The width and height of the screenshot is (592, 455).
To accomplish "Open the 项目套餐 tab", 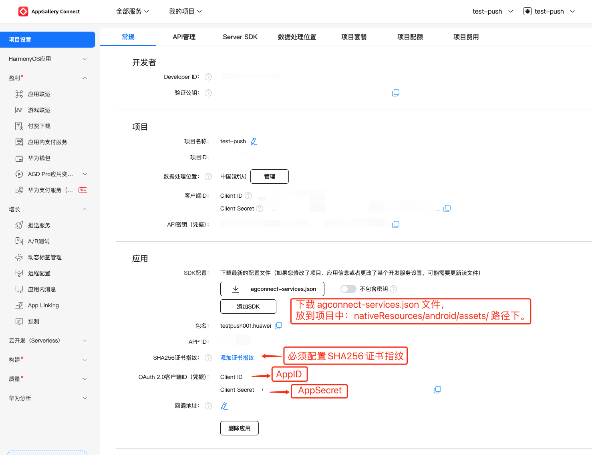I will 354,37.
